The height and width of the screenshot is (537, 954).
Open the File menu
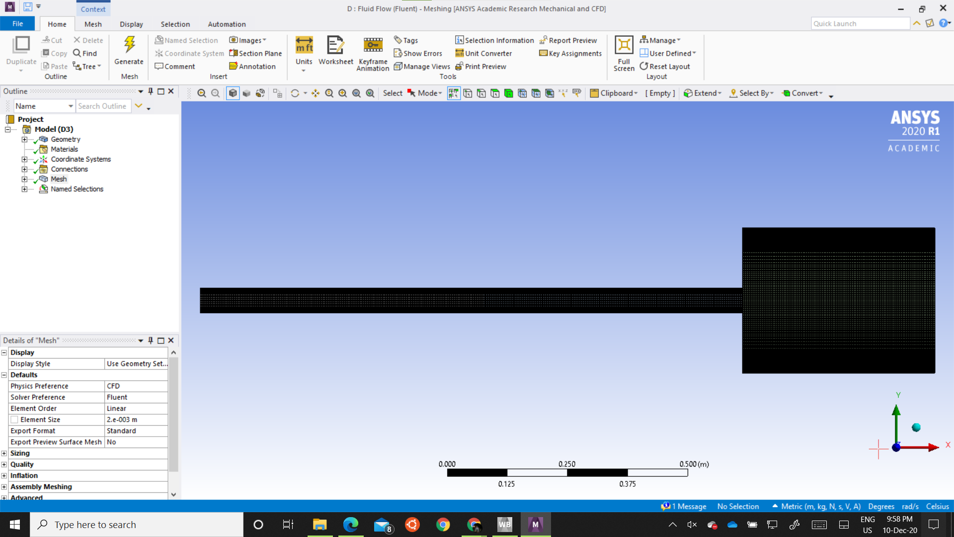click(x=17, y=23)
